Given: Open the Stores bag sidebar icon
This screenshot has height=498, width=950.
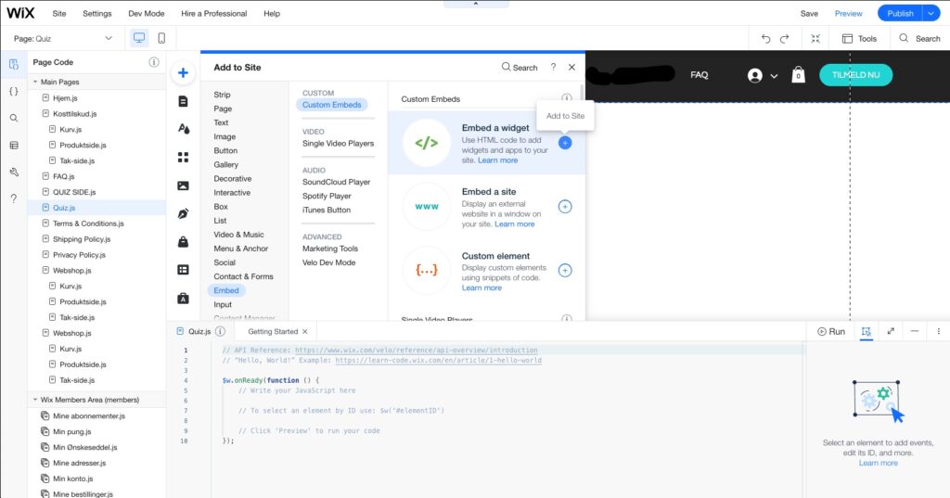Looking at the screenshot, I should click(x=183, y=242).
